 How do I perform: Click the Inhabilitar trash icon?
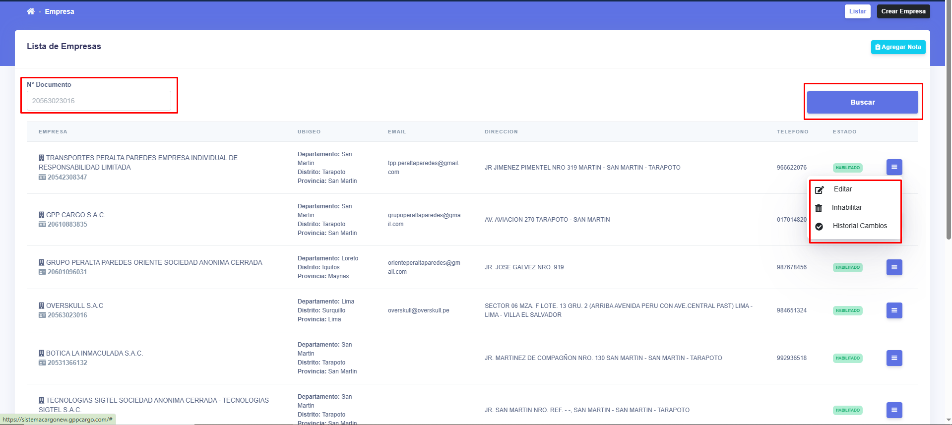[x=819, y=208]
